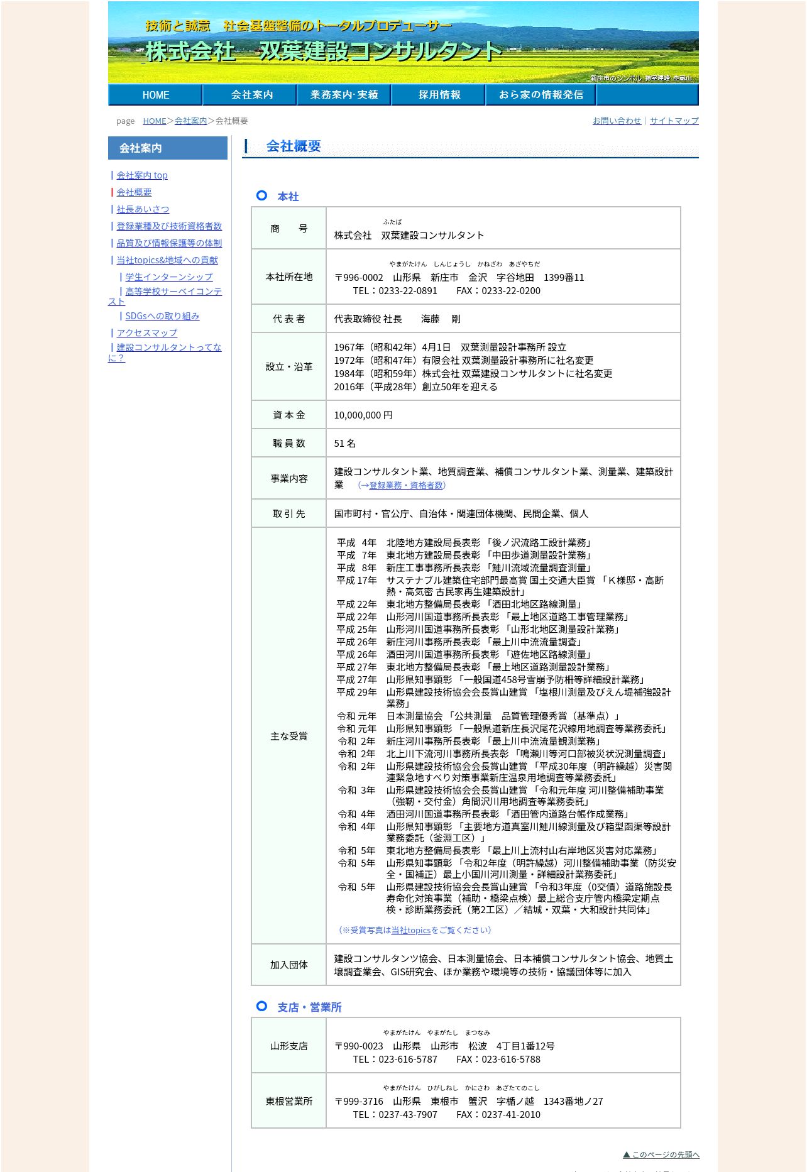This screenshot has width=807, height=1172.
Task: Open 社長あいさつ sidebar link
Action: pos(143,209)
